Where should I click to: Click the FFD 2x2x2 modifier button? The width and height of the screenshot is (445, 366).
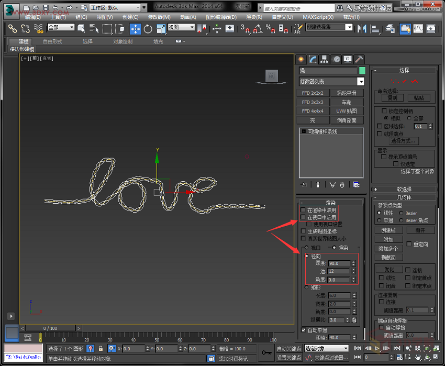313,93
